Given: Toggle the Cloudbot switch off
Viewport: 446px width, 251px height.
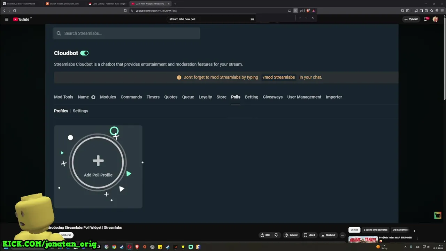Looking at the screenshot, I should point(84,53).
